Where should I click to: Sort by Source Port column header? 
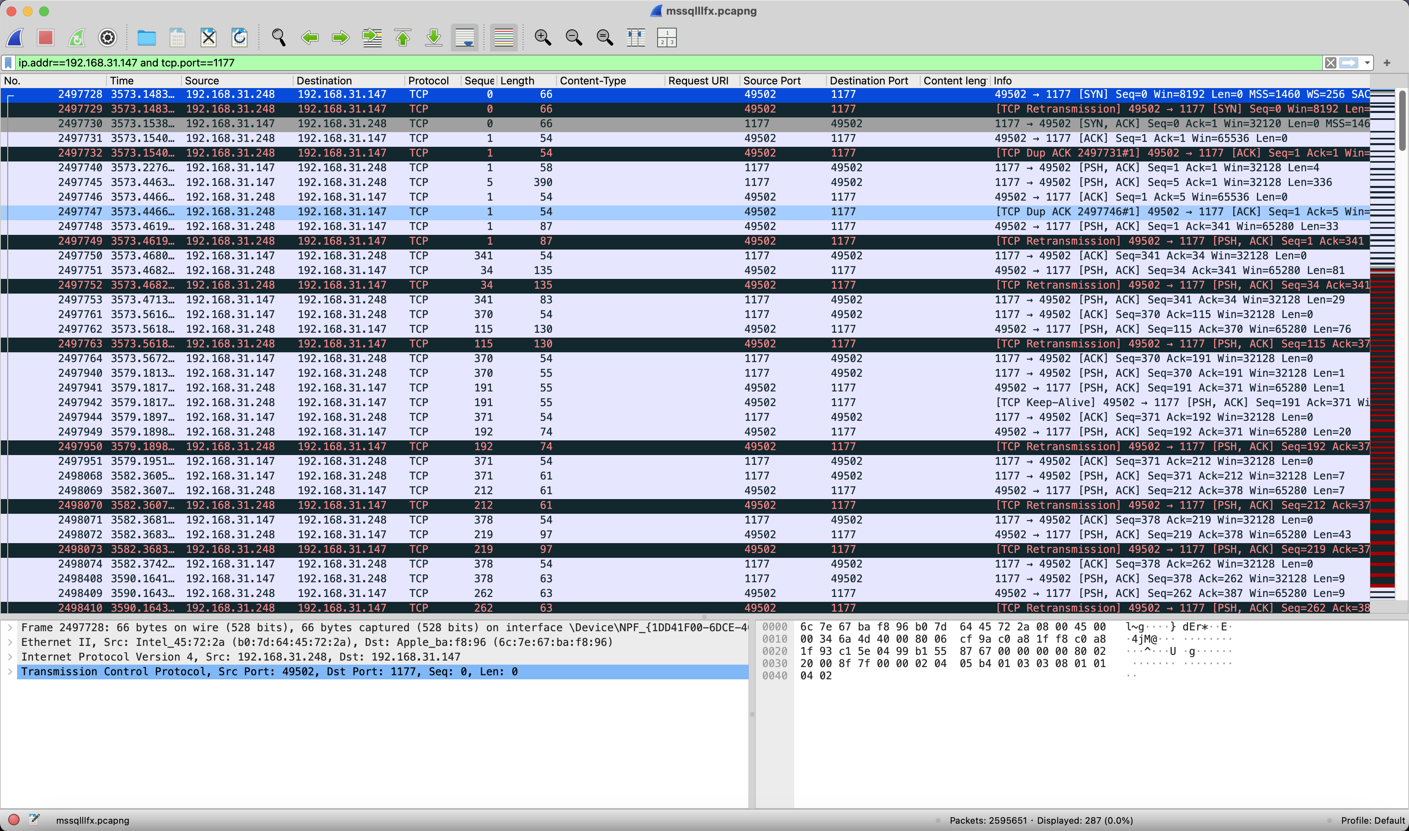tap(783, 81)
